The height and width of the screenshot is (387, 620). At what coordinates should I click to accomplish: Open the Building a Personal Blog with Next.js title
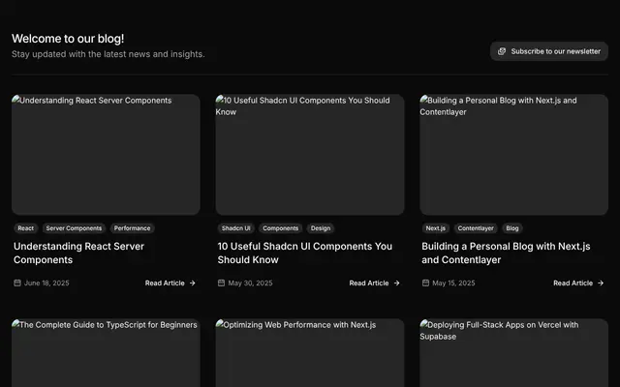[506, 253]
